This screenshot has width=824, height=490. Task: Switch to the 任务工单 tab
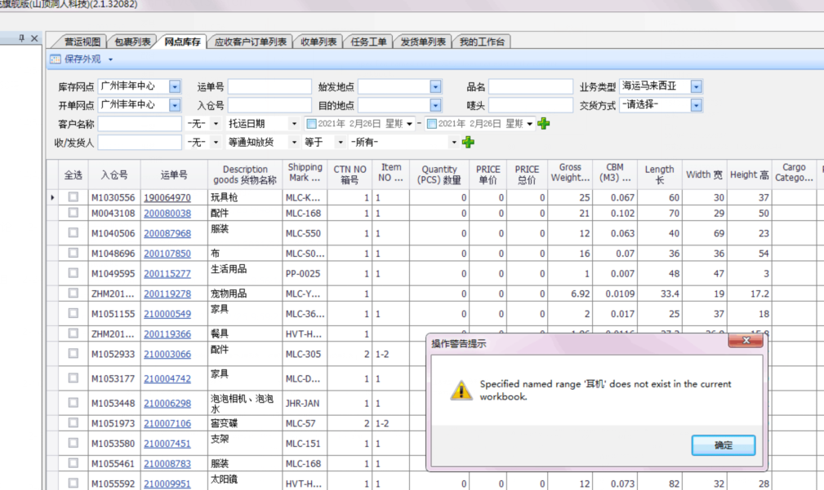pos(367,42)
